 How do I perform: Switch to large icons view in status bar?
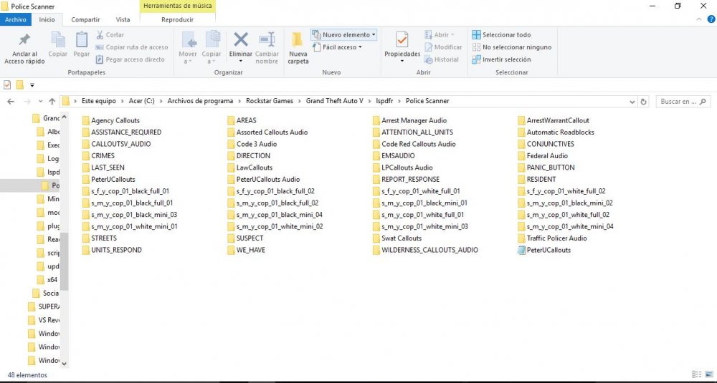pyautogui.click(x=708, y=374)
